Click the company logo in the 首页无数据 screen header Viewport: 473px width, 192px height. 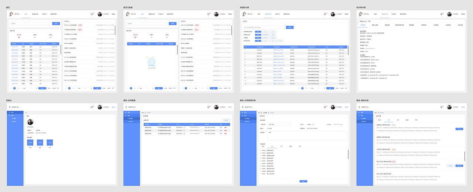[127, 14]
